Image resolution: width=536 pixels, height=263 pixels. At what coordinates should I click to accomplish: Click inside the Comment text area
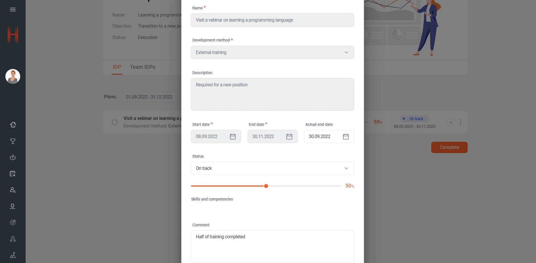[272, 247]
